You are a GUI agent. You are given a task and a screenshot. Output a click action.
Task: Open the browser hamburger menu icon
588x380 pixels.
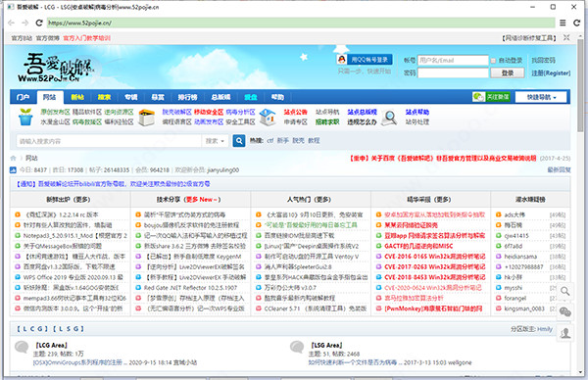point(563,23)
